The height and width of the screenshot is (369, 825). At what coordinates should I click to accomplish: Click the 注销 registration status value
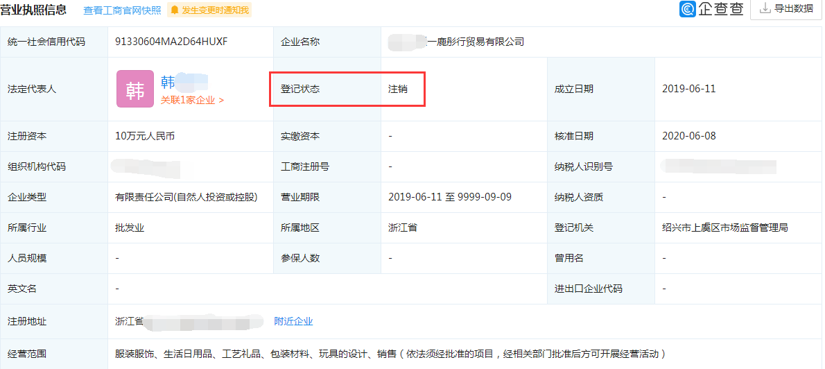pyautogui.click(x=398, y=89)
